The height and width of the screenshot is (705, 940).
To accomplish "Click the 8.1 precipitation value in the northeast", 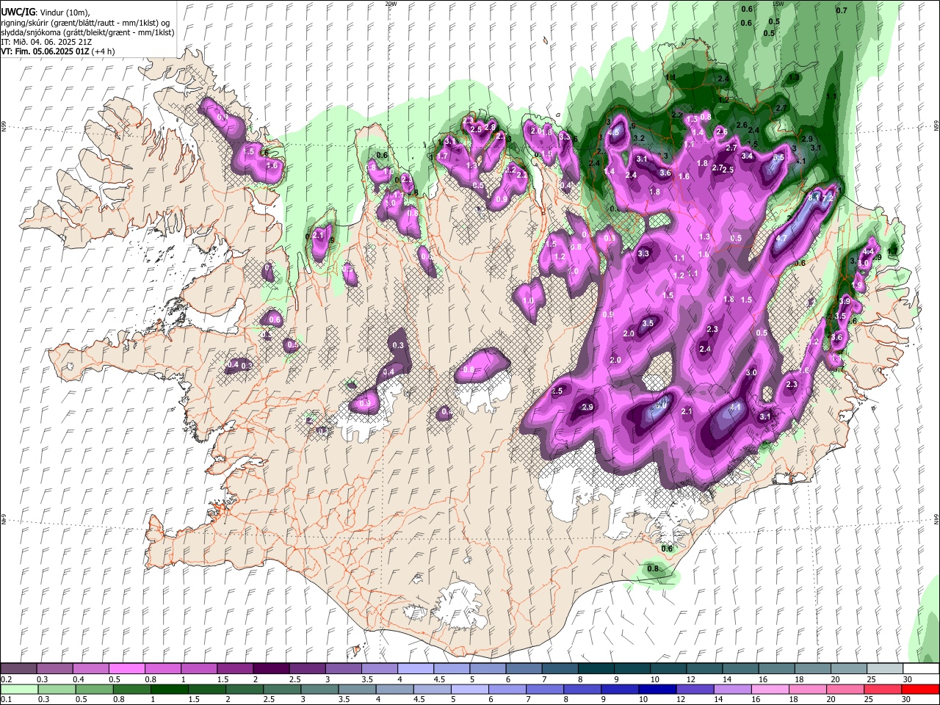I will [x=814, y=198].
